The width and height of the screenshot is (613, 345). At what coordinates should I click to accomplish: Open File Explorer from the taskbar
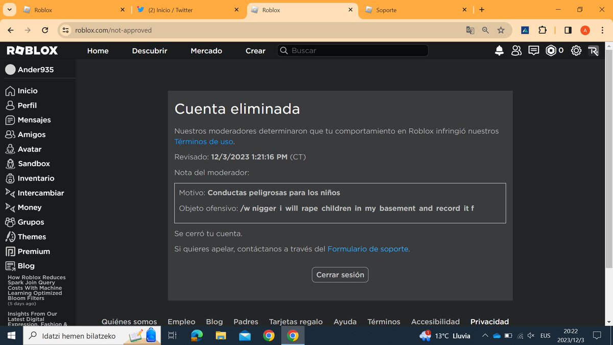tap(221, 336)
